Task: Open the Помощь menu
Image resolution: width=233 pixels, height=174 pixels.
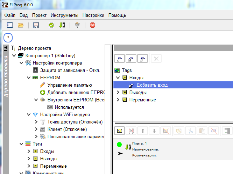Action: pyautogui.click(x=117, y=15)
